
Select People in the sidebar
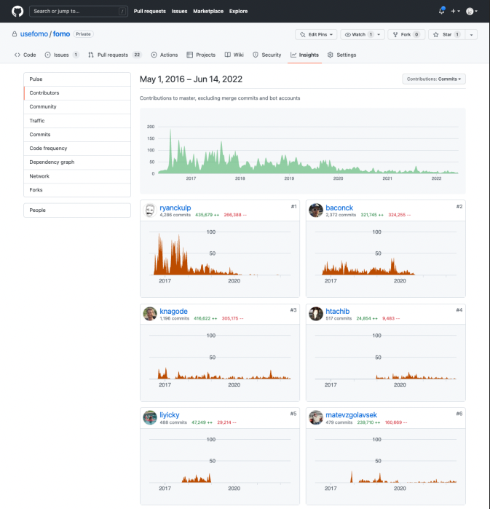77,210
